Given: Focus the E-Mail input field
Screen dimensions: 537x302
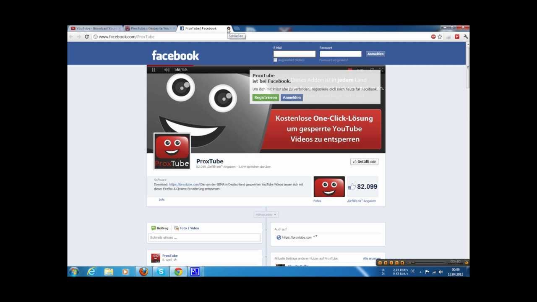Looking at the screenshot, I should [295, 54].
